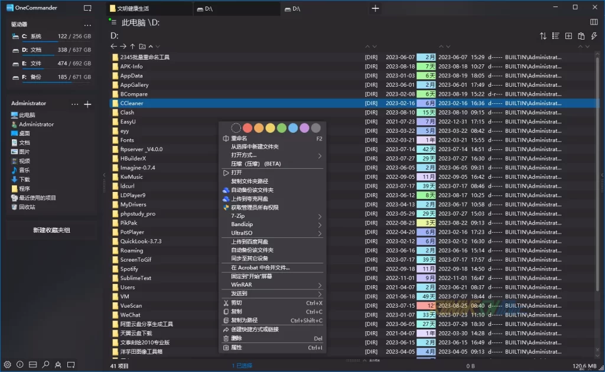Expand the 发送到 submenu
Viewport: 605px width, 372px height.
coord(272,293)
